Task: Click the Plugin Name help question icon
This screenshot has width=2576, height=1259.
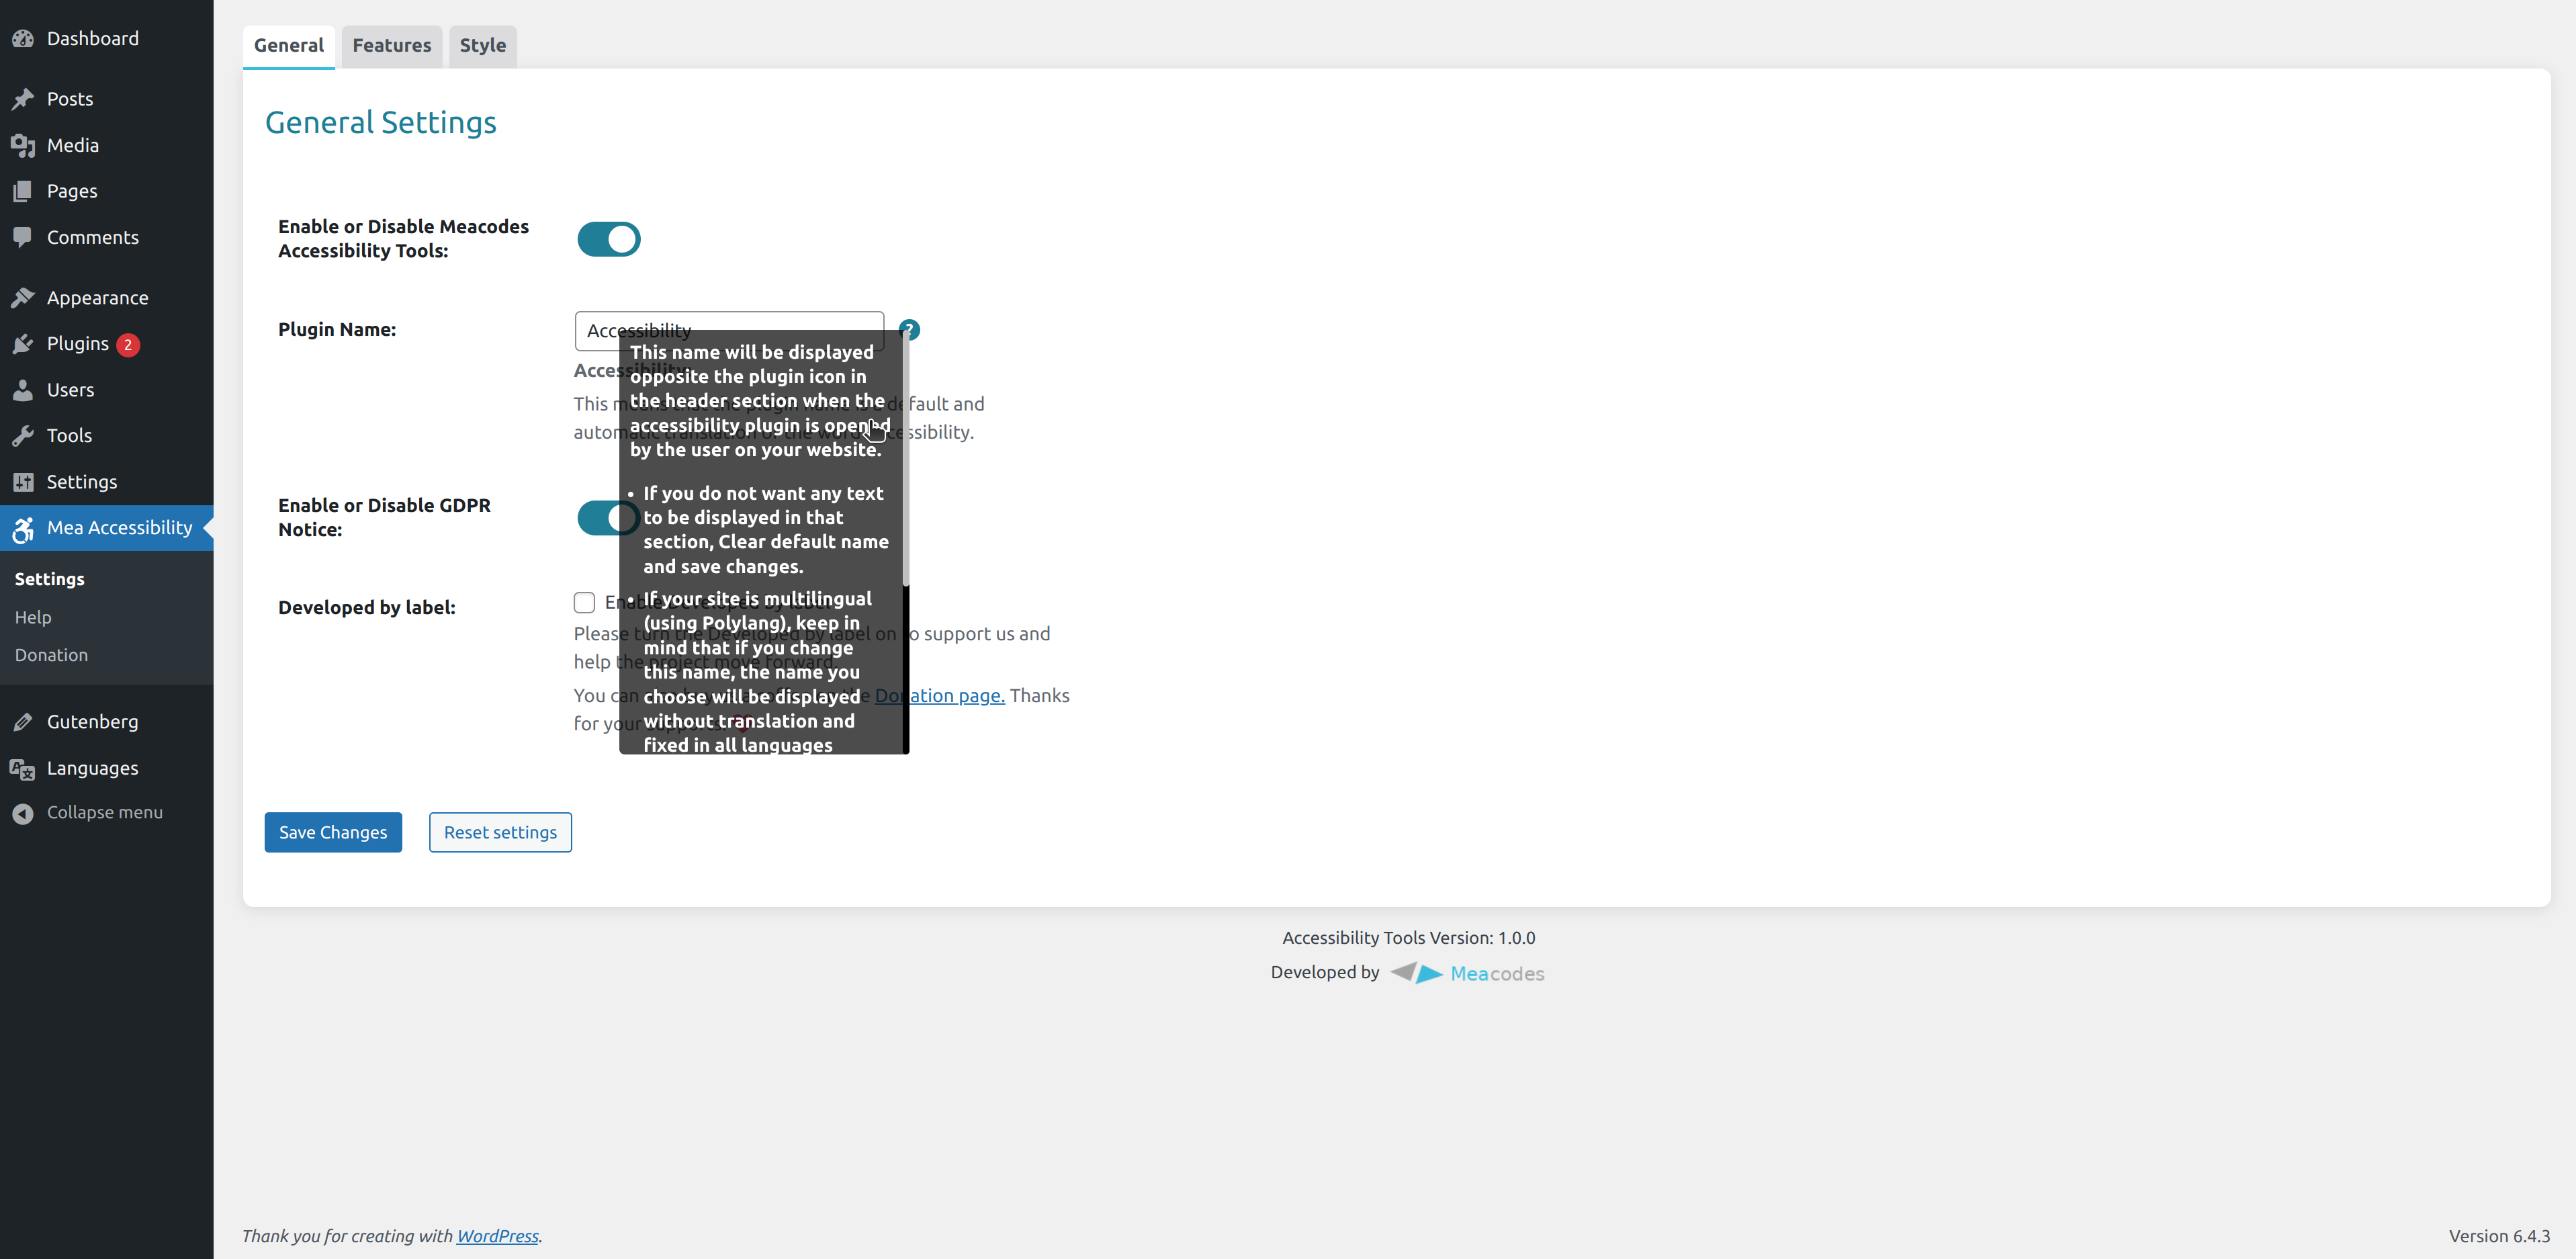Action: [909, 329]
